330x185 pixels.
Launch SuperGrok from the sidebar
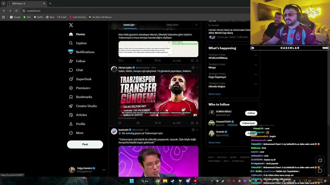pos(80,79)
